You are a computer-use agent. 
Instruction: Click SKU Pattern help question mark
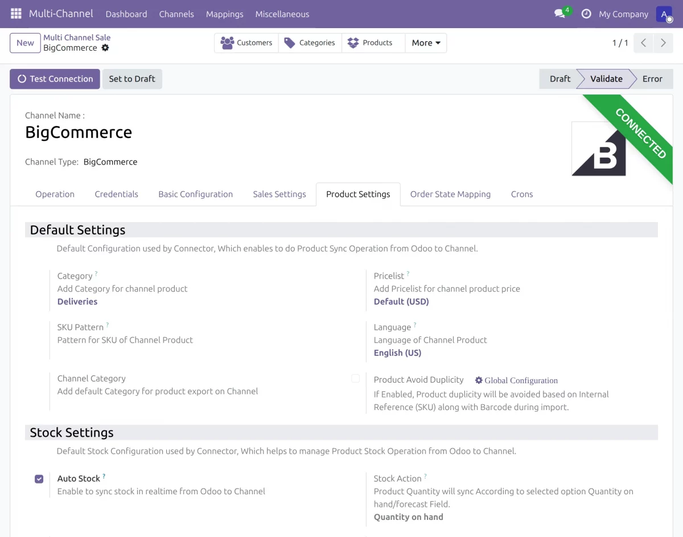108,325
